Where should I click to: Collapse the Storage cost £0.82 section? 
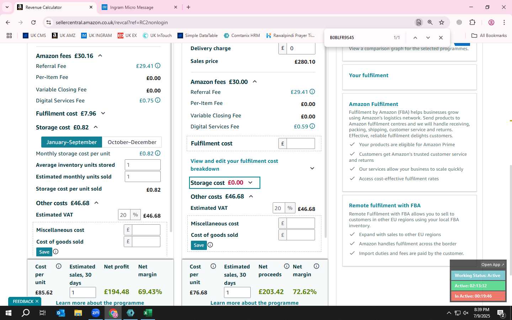pyautogui.click(x=96, y=127)
